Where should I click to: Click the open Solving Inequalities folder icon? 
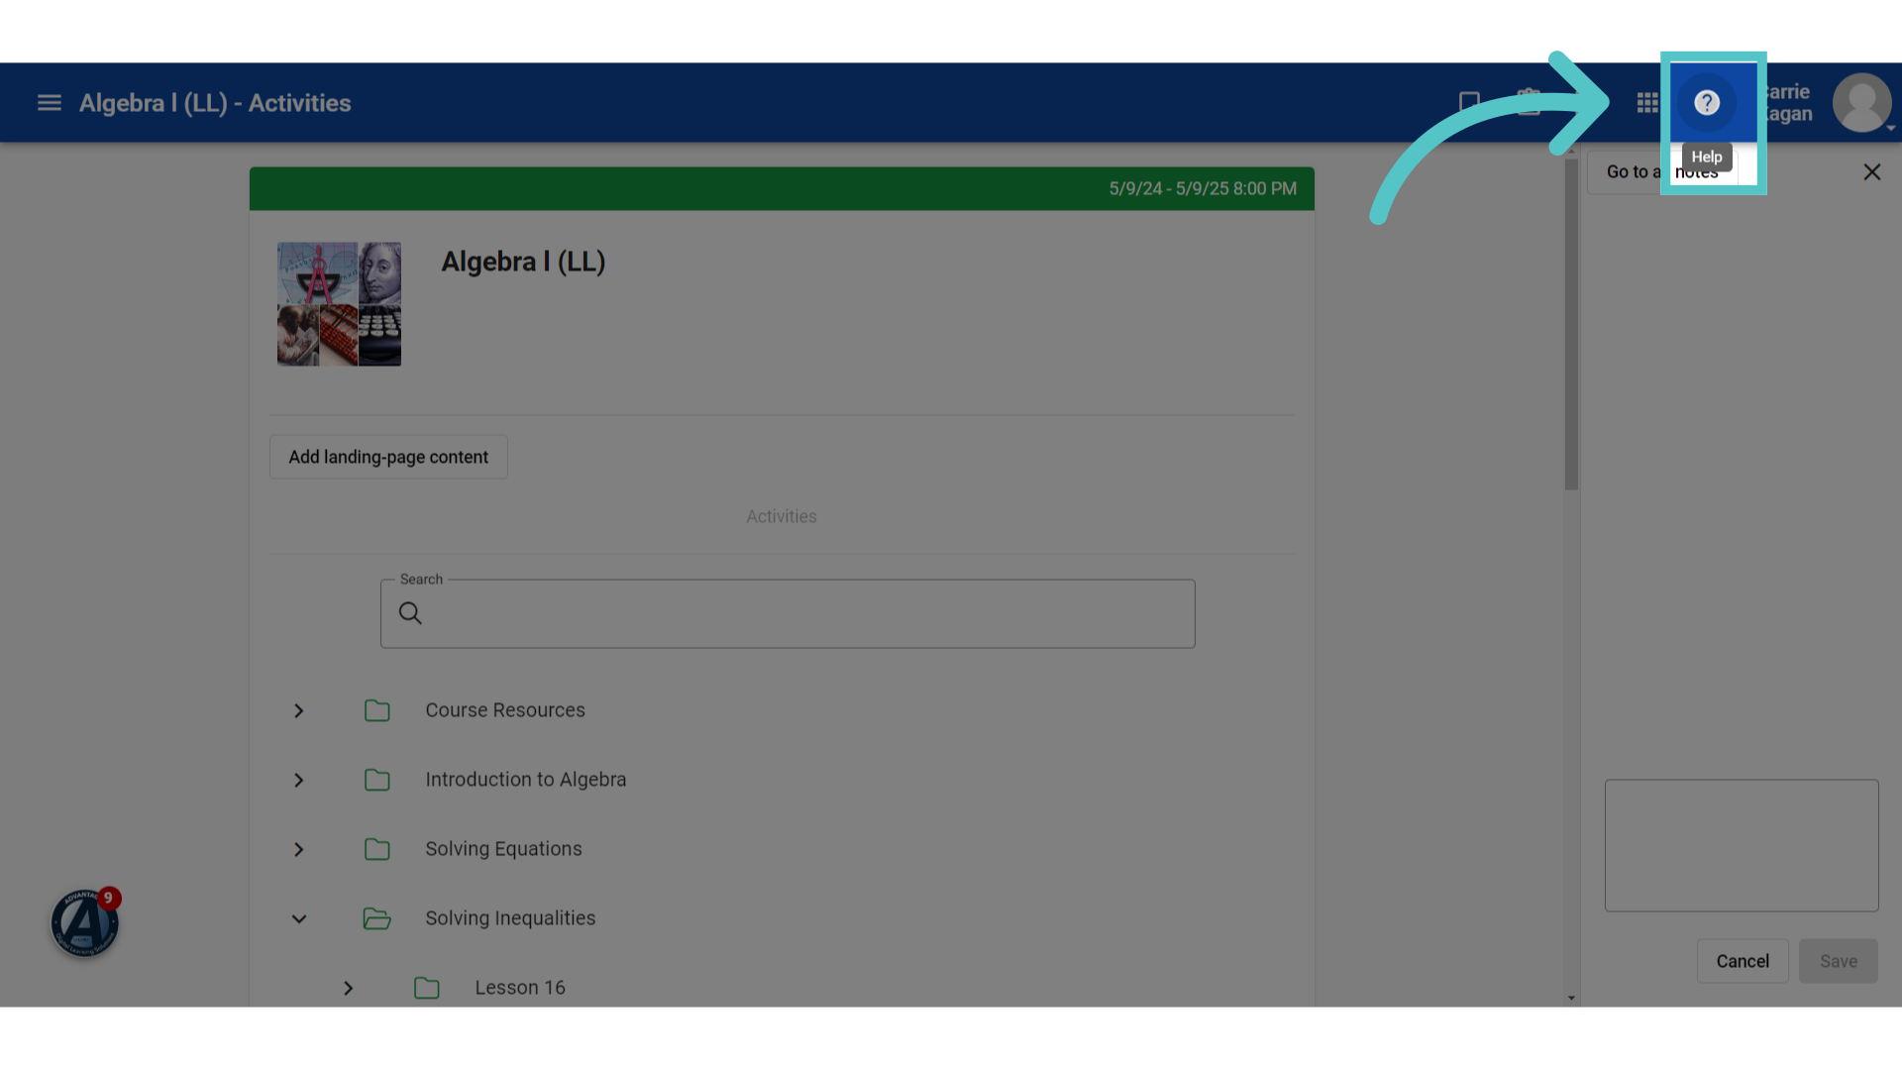pos(376,918)
